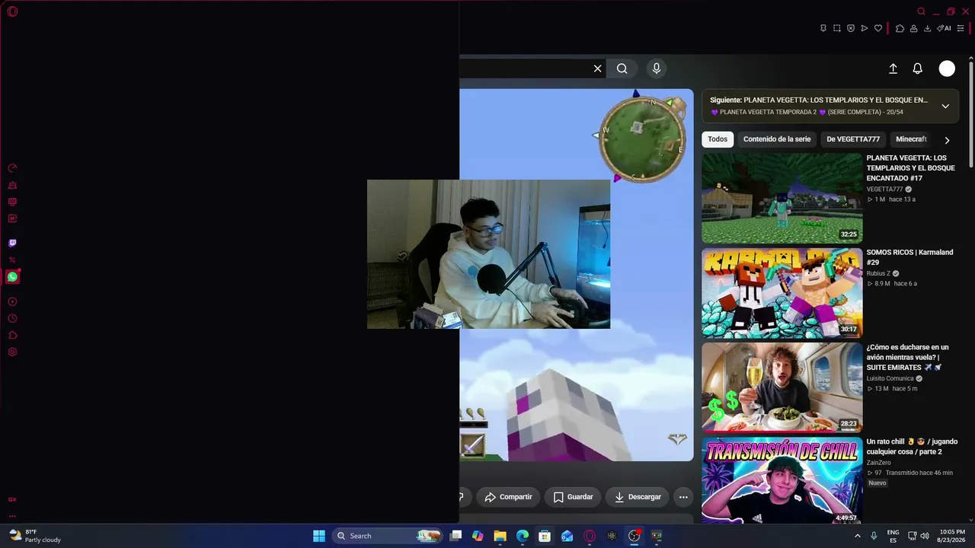This screenshot has height=548, width=975.
Task: Open the Opera GX menu logo
Action: point(12,11)
